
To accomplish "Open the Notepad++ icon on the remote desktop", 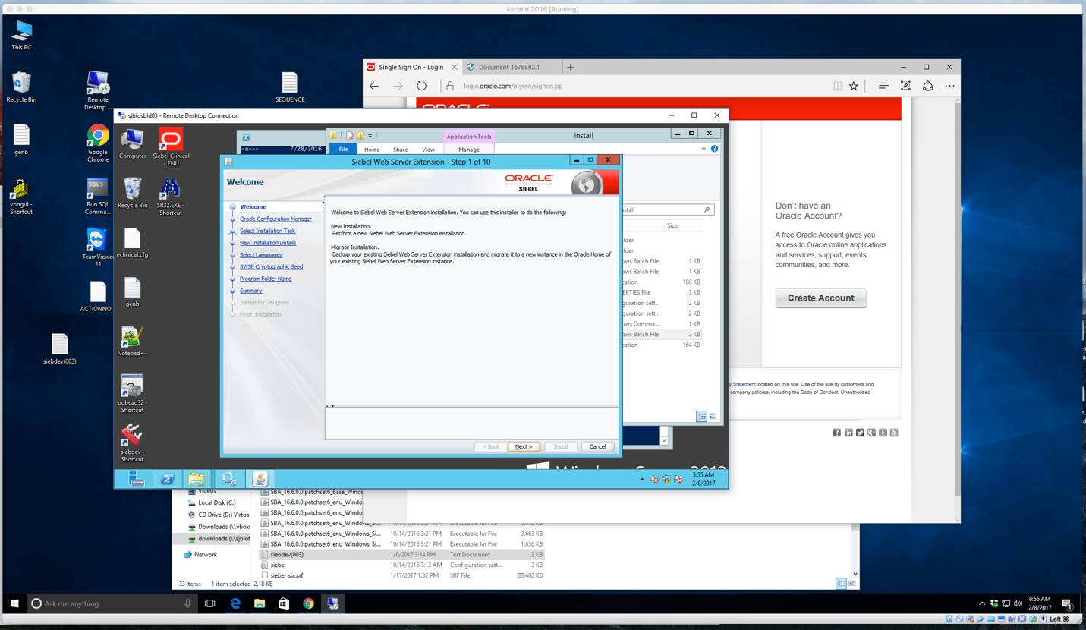I will pyautogui.click(x=132, y=342).
